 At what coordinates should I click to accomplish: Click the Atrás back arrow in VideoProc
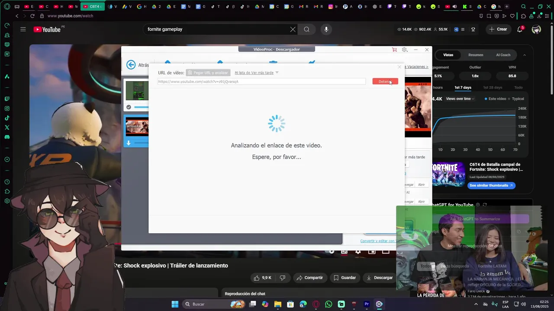tap(131, 65)
